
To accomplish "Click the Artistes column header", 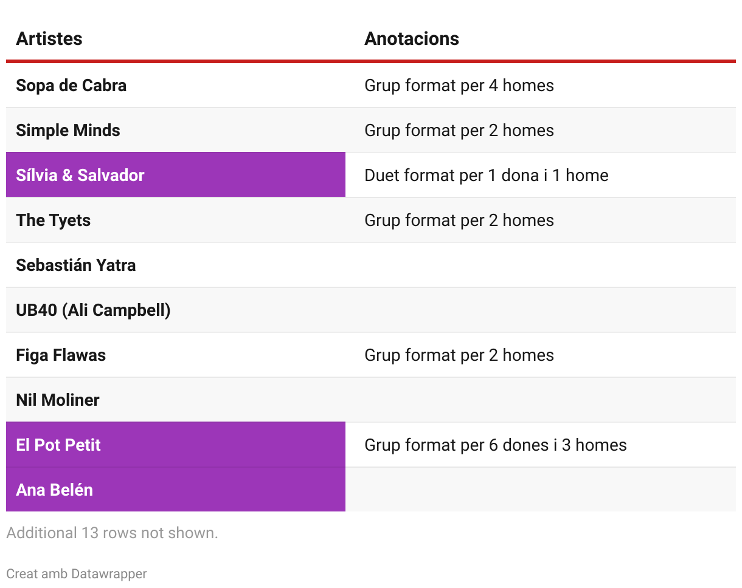I will click(x=49, y=39).
